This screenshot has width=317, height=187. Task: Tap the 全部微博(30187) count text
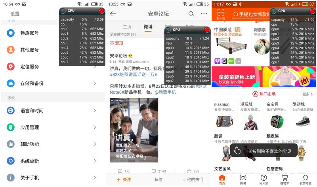click(123, 34)
